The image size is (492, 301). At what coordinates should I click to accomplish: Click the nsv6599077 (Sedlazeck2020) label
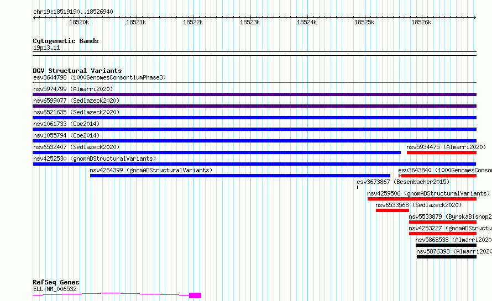click(x=76, y=101)
